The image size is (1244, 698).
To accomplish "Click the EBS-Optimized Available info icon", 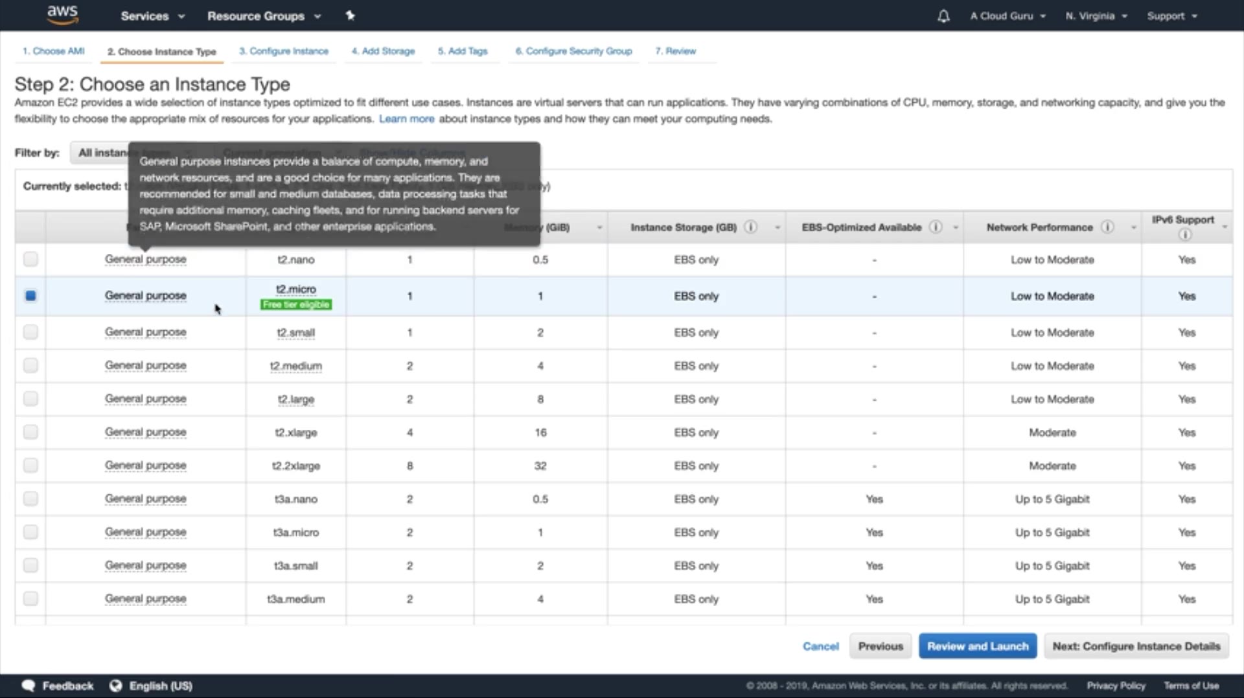I will pyautogui.click(x=936, y=227).
